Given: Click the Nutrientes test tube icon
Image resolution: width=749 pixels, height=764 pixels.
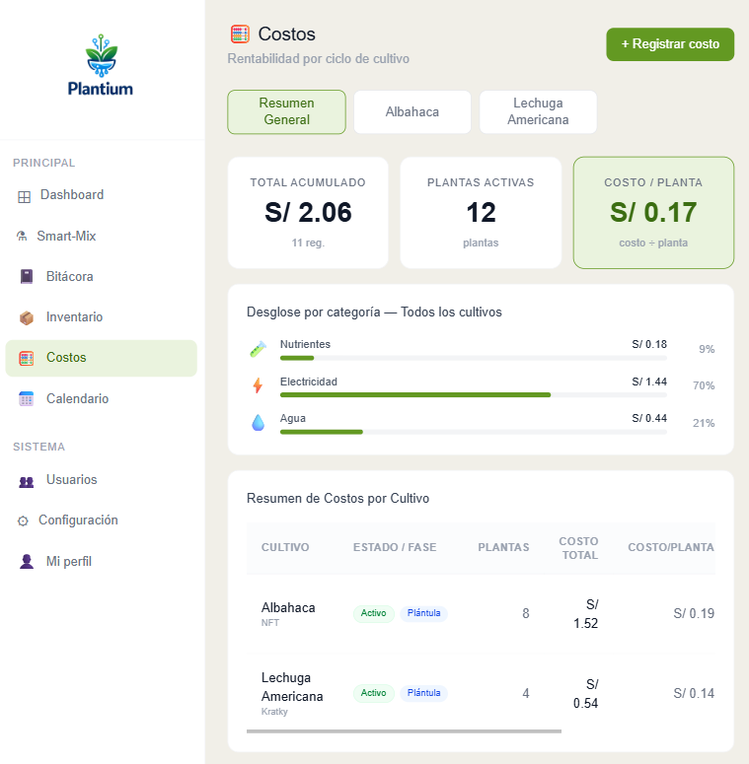Looking at the screenshot, I should click(258, 349).
